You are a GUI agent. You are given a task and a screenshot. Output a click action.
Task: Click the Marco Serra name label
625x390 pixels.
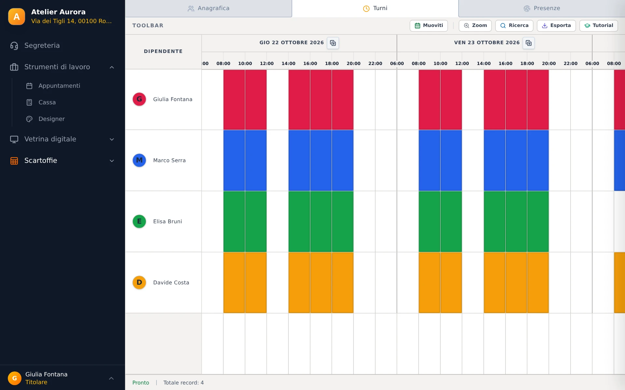pyautogui.click(x=170, y=160)
